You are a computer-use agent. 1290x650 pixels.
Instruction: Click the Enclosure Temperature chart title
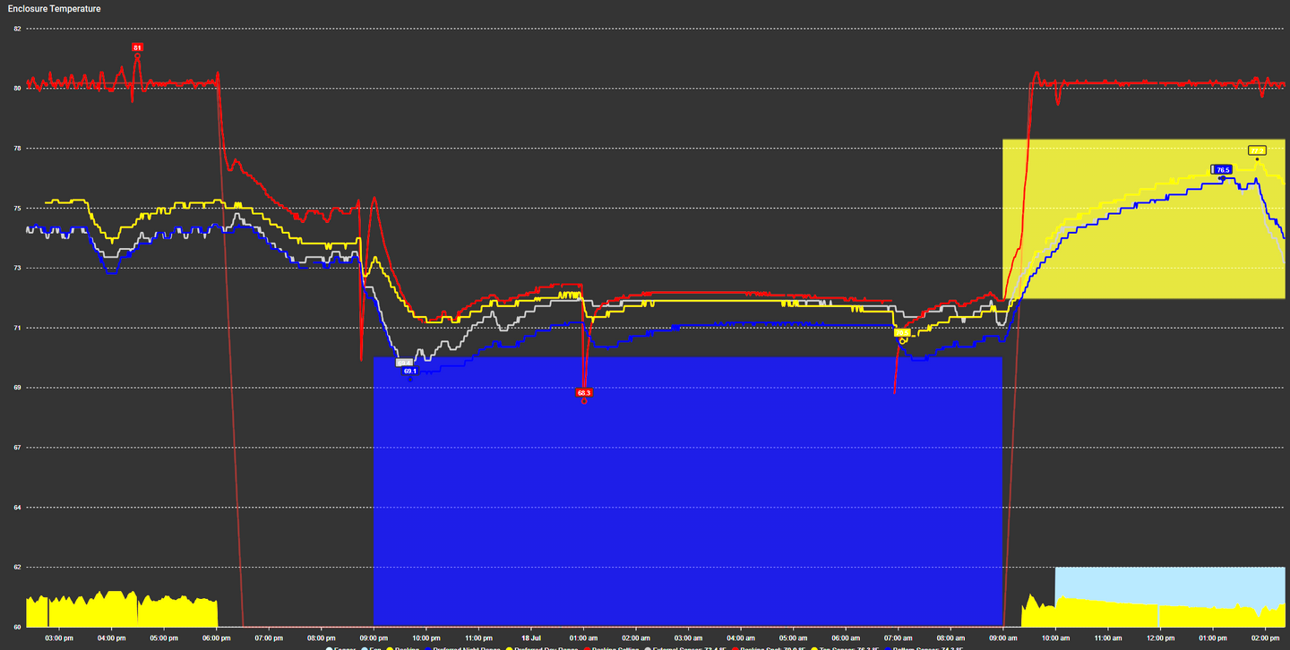click(x=55, y=9)
